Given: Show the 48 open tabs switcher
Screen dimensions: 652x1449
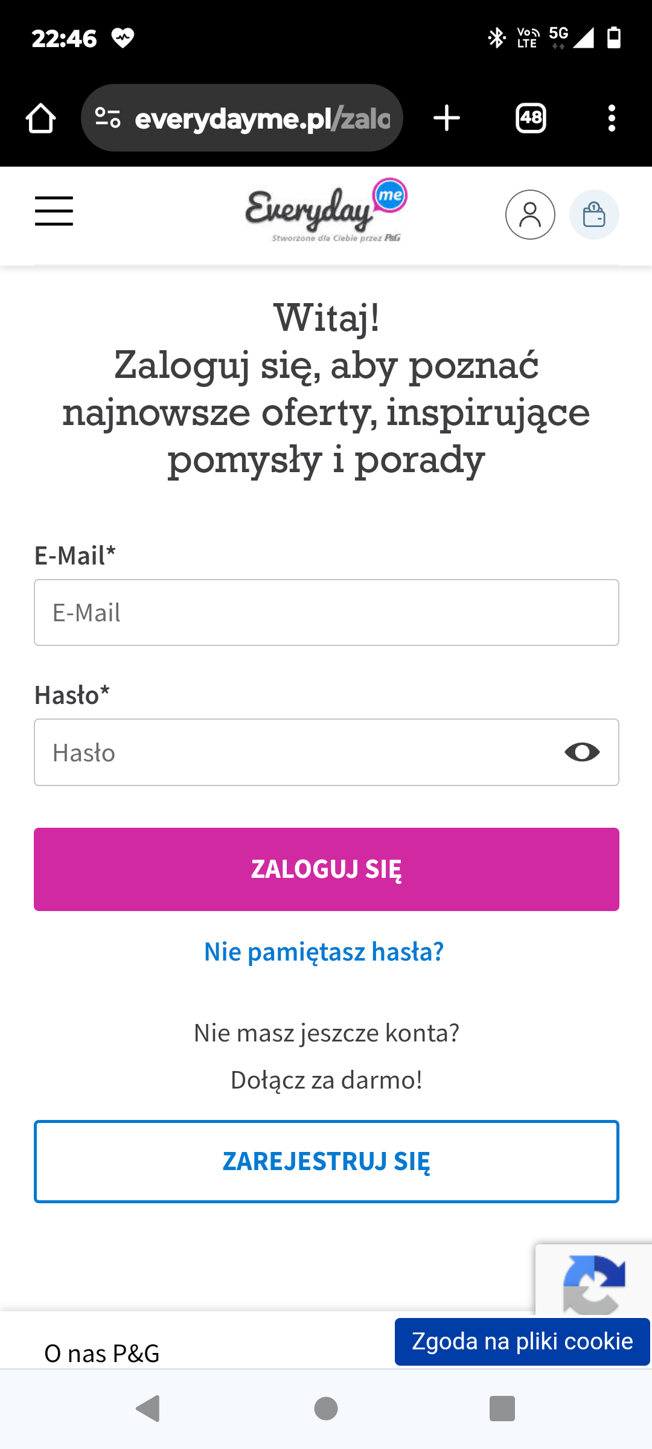Looking at the screenshot, I should [531, 118].
